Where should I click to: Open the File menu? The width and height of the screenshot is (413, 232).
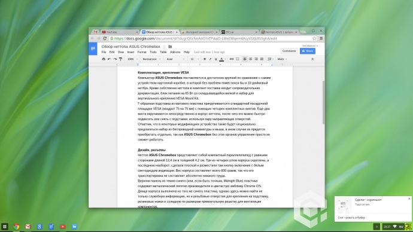coord(104,52)
